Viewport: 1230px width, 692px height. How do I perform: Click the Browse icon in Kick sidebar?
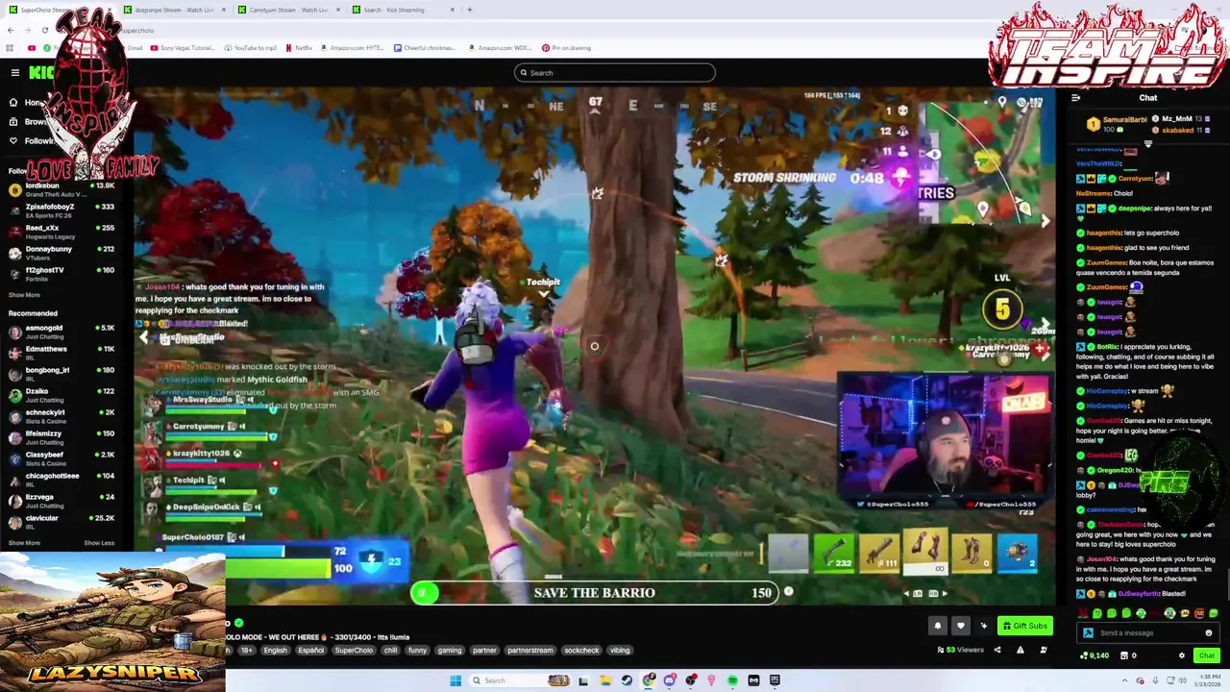pyautogui.click(x=13, y=122)
